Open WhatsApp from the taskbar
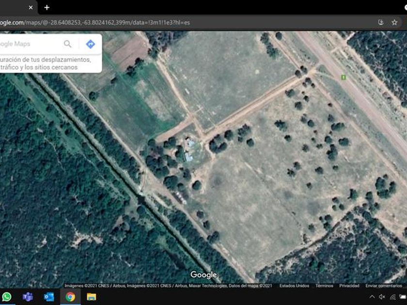 click(6, 296)
